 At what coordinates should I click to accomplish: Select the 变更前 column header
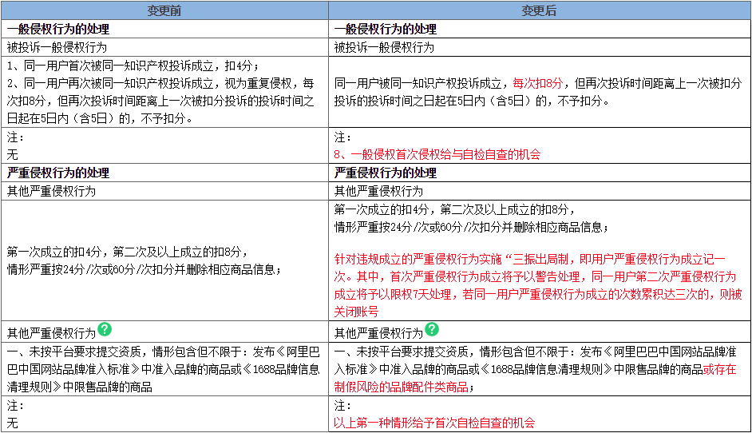[164, 10]
